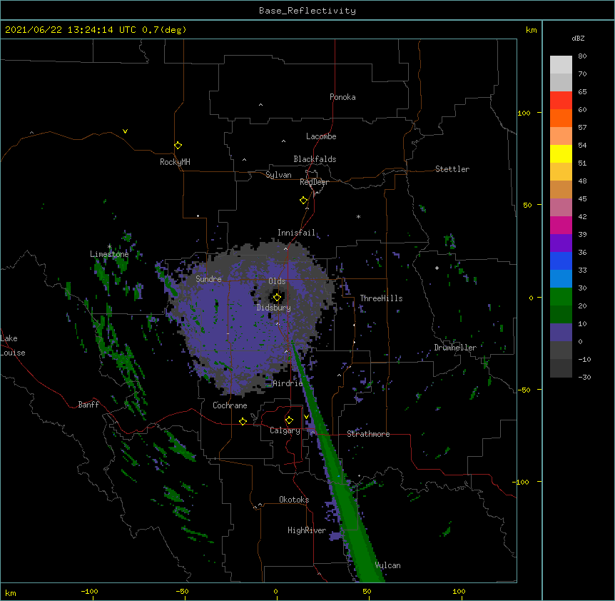
Task: Click the yellow diamond marker south of RedDeer
Action: [x=303, y=201]
